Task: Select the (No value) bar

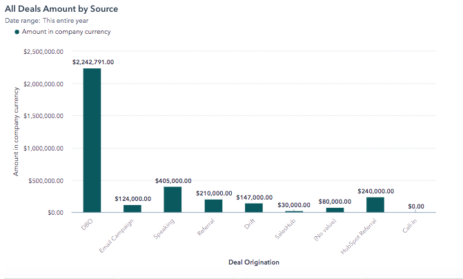Action: point(335,210)
